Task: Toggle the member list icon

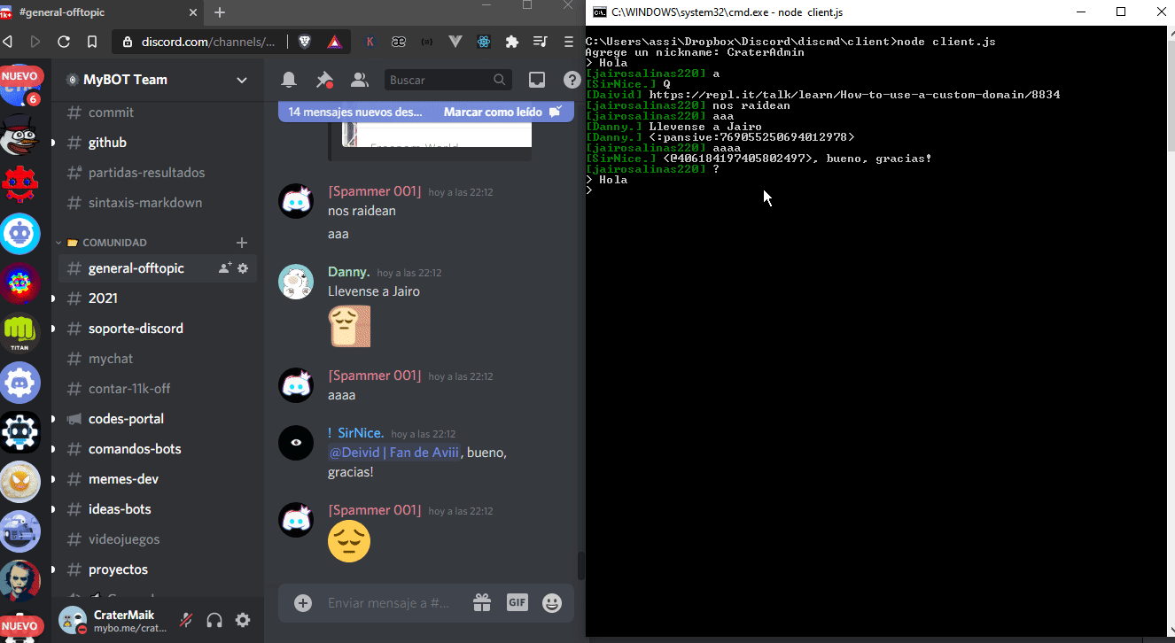Action: point(360,80)
